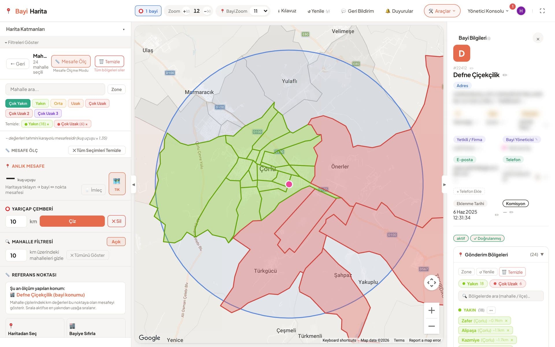Click map camera controls compass icon
Screen dimensions: 555x347
[x=432, y=283]
